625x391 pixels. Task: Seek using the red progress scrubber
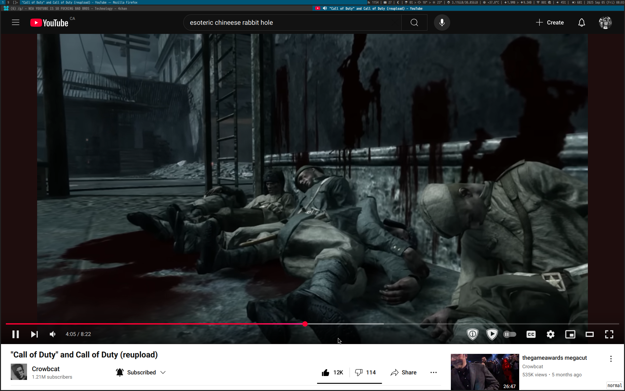305,324
